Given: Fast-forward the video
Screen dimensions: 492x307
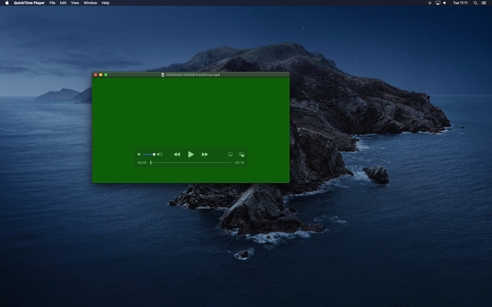Looking at the screenshot, I should 205,155.
